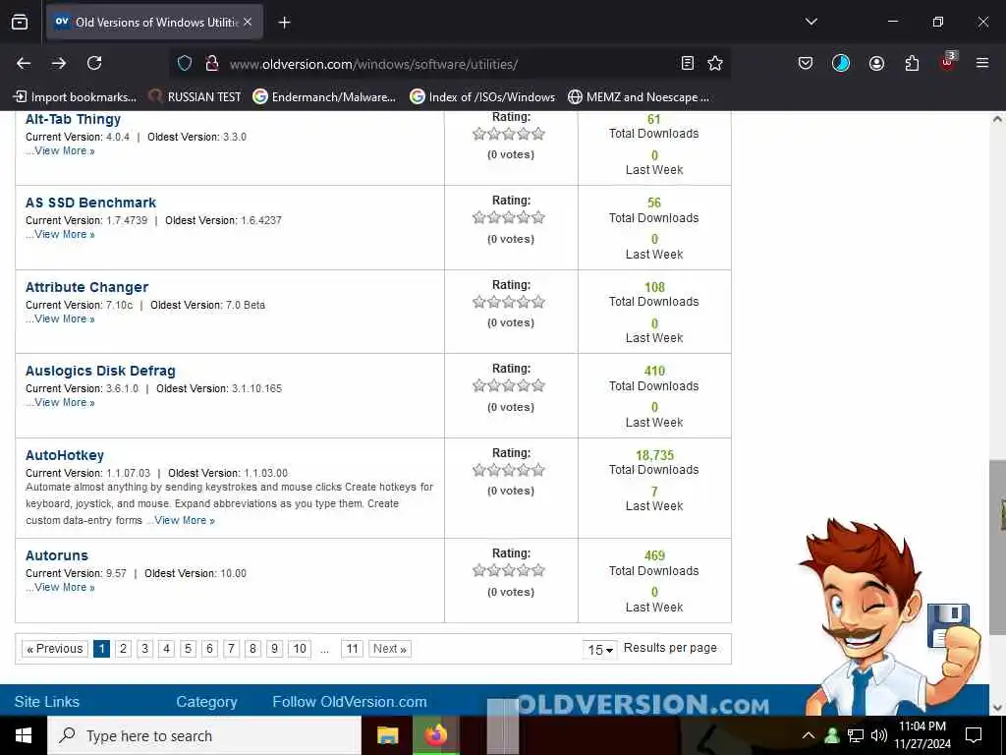The width and height of the screenshot is (1006, 755).
Task: Go to pagination page 5
Action: point(188,649)
